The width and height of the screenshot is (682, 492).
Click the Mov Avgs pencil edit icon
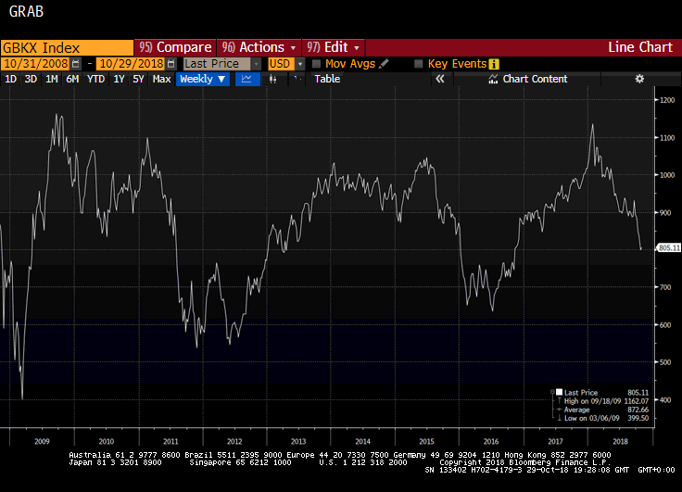coord(384,64)
